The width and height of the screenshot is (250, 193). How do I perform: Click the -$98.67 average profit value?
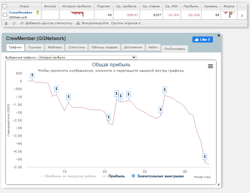click(x=132, y=15)
